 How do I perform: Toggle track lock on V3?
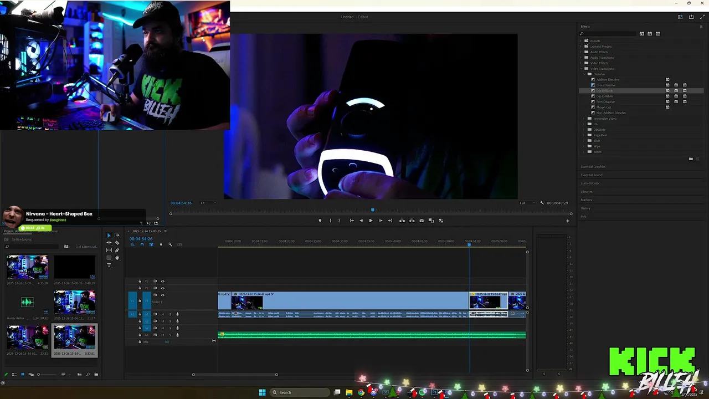point(140,282)
